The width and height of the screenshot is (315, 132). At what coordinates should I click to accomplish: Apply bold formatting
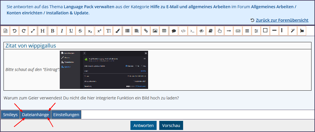[52, 31]
